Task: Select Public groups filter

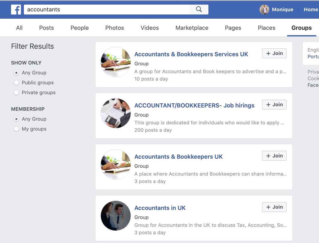Action: tap(17, 83)
